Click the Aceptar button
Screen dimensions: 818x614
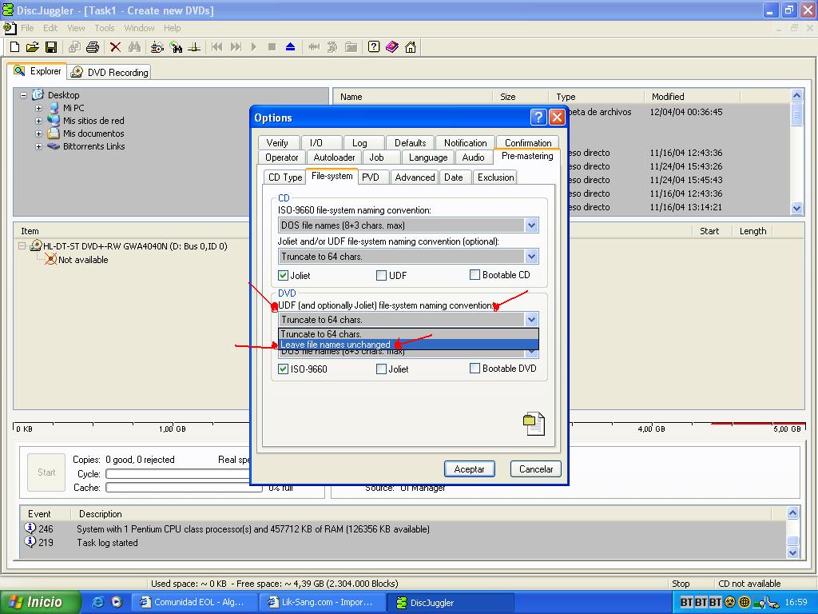[x=469, y=469]
